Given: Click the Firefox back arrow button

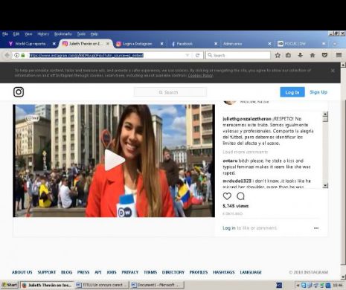Looking at the screenshot, I should 7,55.
